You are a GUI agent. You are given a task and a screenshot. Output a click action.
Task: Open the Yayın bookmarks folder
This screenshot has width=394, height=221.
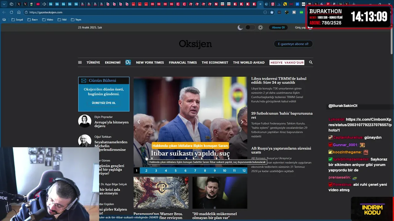tap(76, 20)
